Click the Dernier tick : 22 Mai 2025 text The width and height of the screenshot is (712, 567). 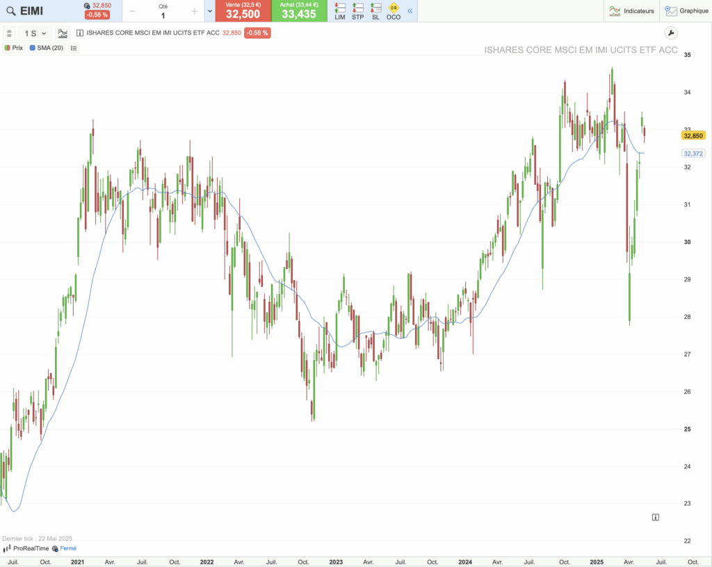(x=38, y=539)
